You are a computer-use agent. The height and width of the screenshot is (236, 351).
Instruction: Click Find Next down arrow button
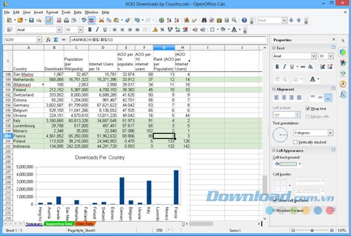291,20
